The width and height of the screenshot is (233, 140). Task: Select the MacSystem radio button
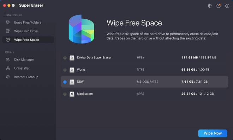65,94
